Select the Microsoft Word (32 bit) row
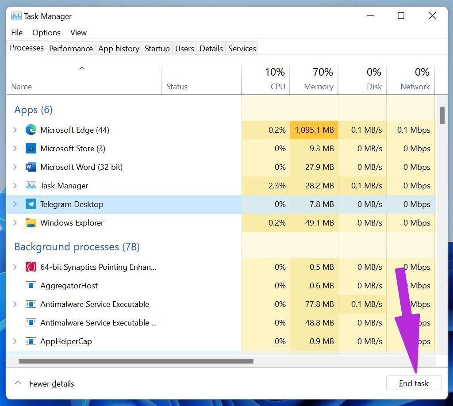Screen dimensions: 453x406 click(221, 167)
